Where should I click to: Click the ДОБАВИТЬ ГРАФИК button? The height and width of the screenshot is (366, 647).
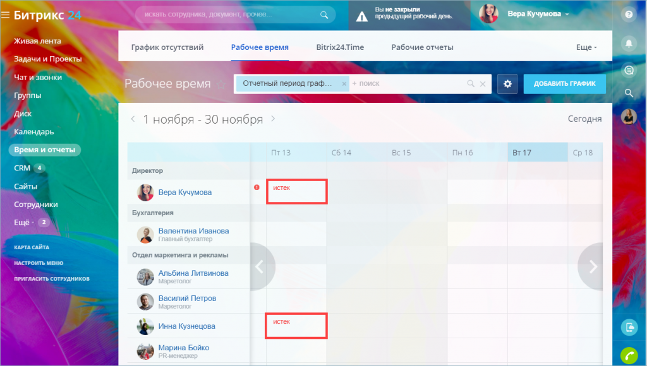(x=564, y=84)
